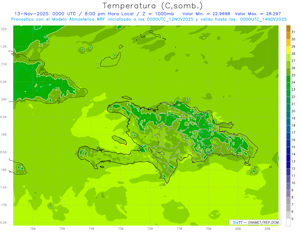Image resolution: width=300 pixels, height=232 pixels.
Task: Click the "ONAMET/REP.DOM." credit label
Action: point(264,222)
